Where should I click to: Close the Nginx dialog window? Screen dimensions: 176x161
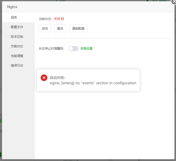point(174,2)
